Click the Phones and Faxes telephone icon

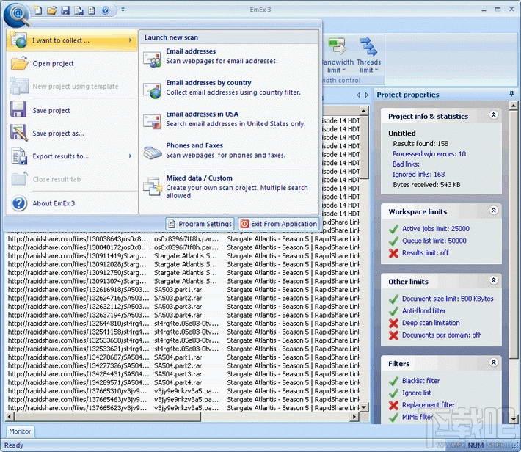(153, 153)
